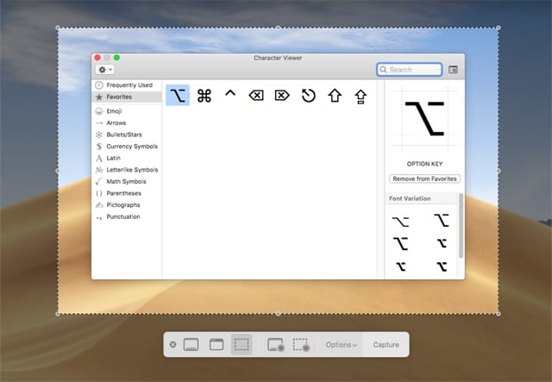552x382 pixels.
Task: Enable Record Selected Portion mode
Action: click(x=301, y=344)
